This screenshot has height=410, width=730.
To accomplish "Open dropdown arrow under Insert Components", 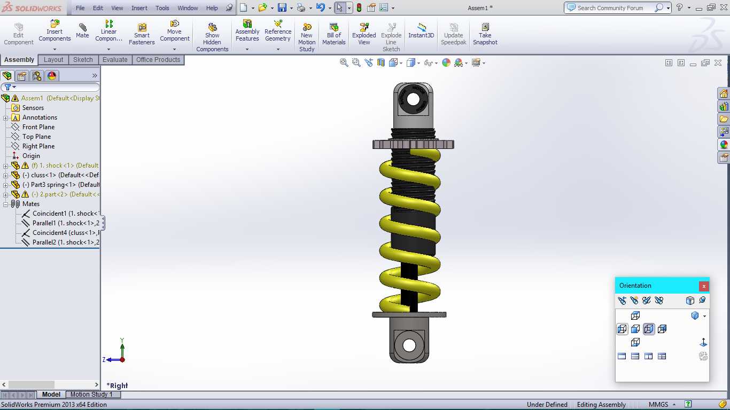I will [x=55, y=50].
